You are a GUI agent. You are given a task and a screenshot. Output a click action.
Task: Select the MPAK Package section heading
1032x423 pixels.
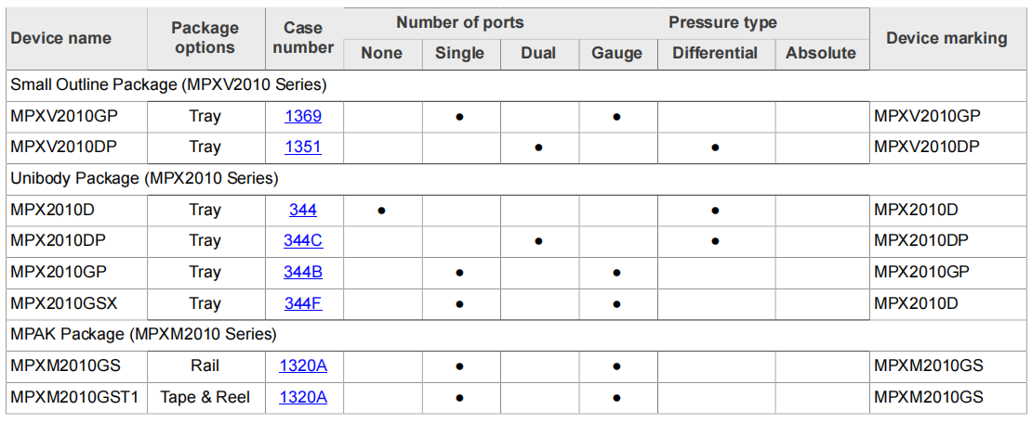pyautogui.click(x=143, y=334)
